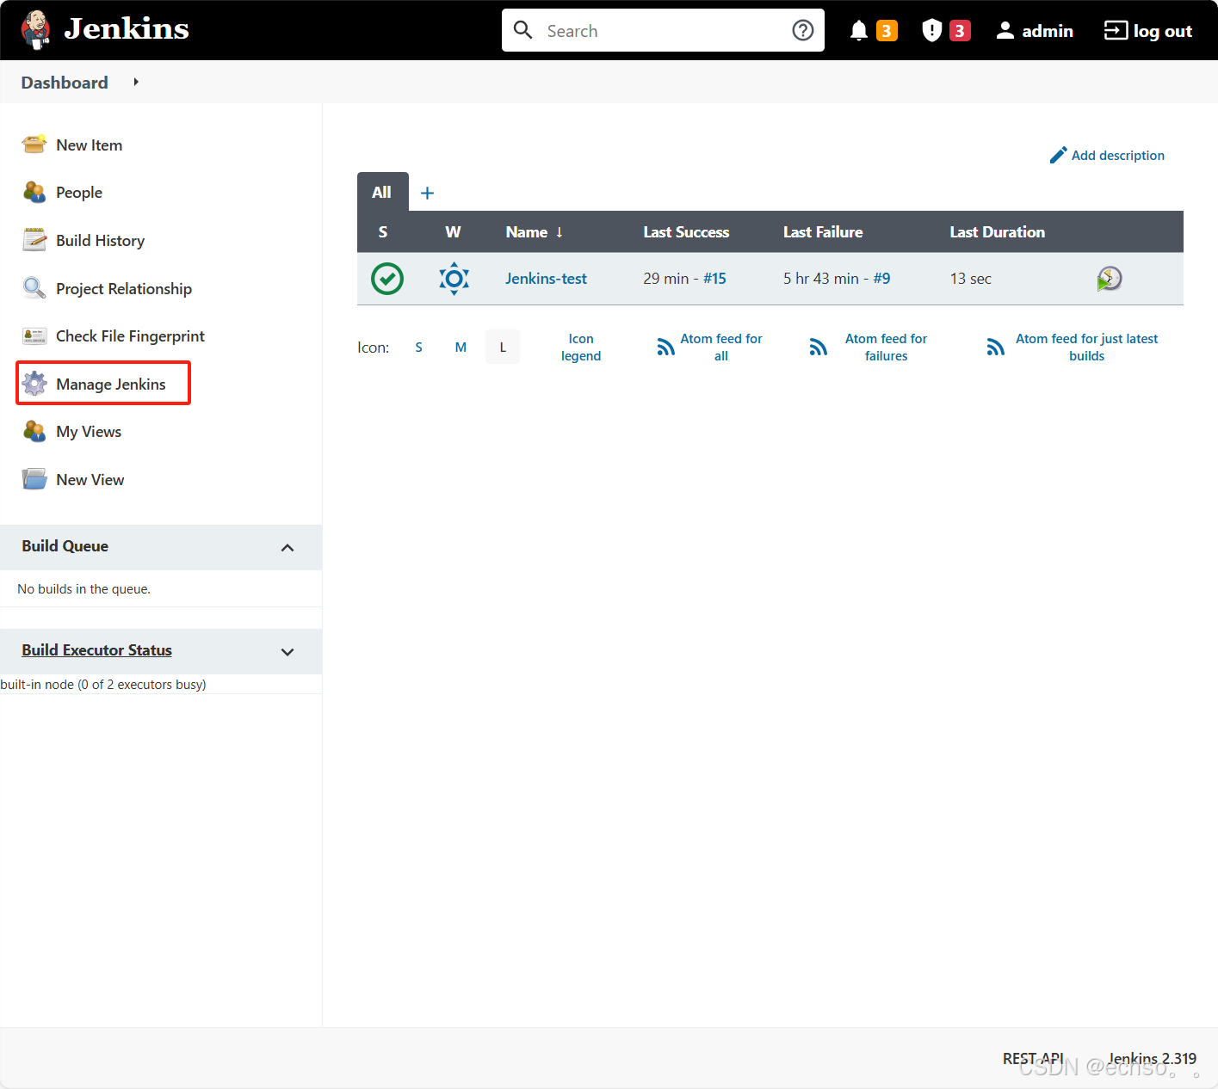Set icon size to S

pyautogui.click(x=418, y=348)
